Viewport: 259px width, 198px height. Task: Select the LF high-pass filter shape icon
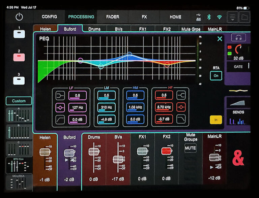click(60, 119)
